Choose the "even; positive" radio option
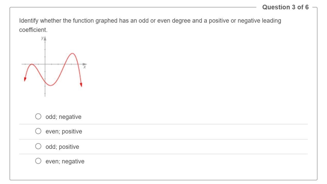The width and height of the screenshot is (327, 184). point(38,131)
